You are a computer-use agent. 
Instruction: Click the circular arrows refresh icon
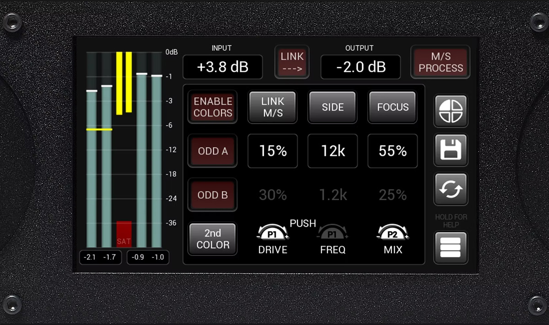click(451, 189)
